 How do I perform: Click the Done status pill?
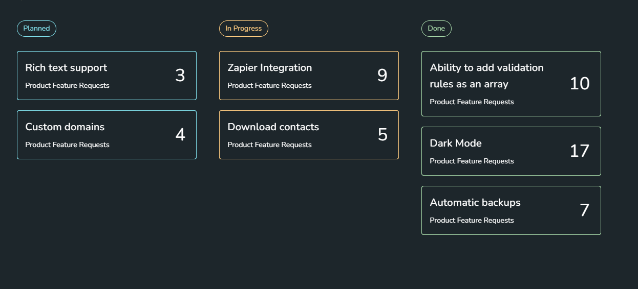[x=436, y=29]
